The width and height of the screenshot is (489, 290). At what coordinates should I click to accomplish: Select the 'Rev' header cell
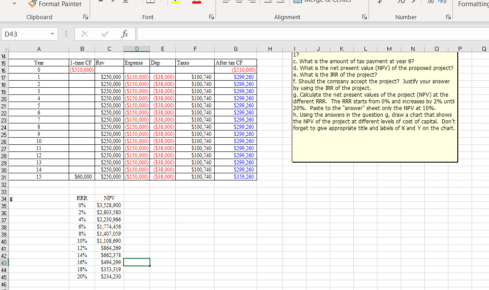point(109,63)
